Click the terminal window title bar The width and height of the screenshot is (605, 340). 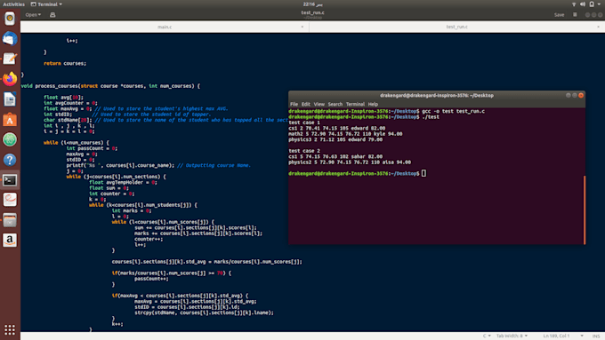click(x=436, y=95)
